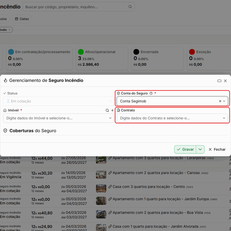Click the green Ativo/operacional color circle
The width and height of the screenshot is (231, 231).
click(x=81, y=52)
